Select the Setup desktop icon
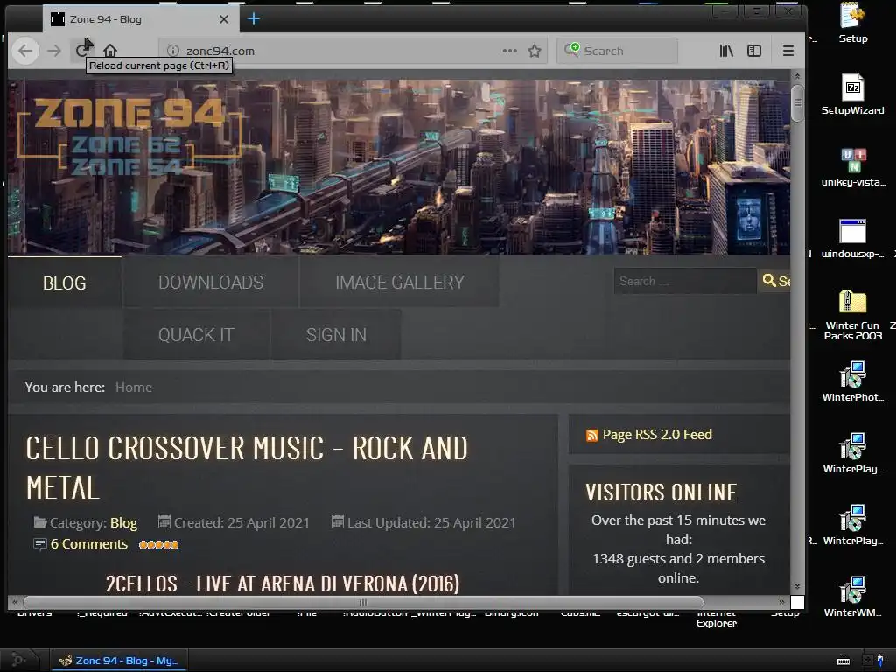 click(852, 23)
